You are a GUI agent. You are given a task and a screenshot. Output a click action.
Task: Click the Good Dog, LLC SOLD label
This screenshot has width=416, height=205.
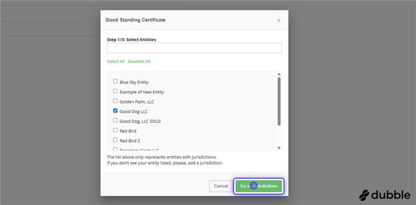pos(140,121)
